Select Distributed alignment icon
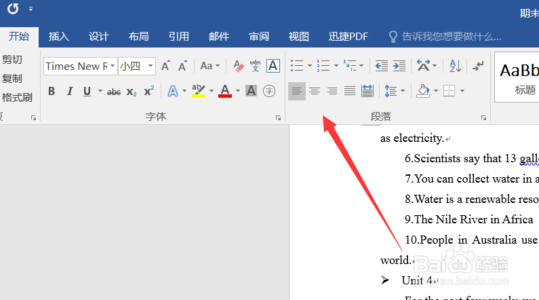Viewport: 539px width, 300px height. click(x=367, y=91)
